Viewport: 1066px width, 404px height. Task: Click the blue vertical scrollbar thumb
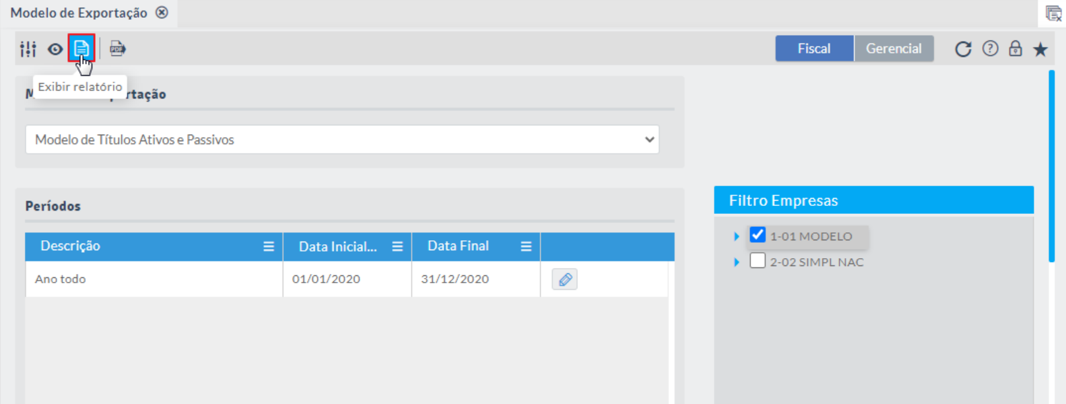(x=1051, y=166)
